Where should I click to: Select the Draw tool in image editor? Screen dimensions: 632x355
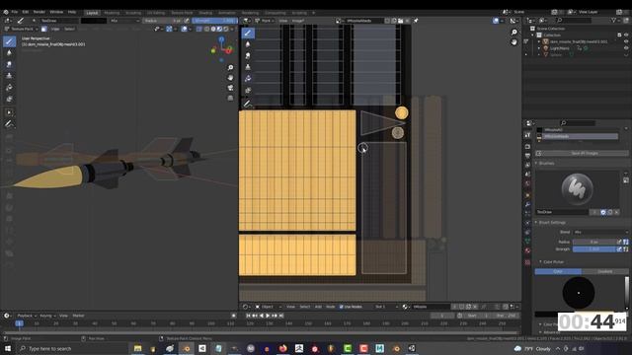[x=248, y=33]
